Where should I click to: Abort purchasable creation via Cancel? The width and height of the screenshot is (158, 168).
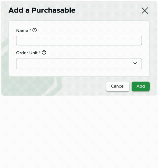pyautogui.click(x=118, y=86)
